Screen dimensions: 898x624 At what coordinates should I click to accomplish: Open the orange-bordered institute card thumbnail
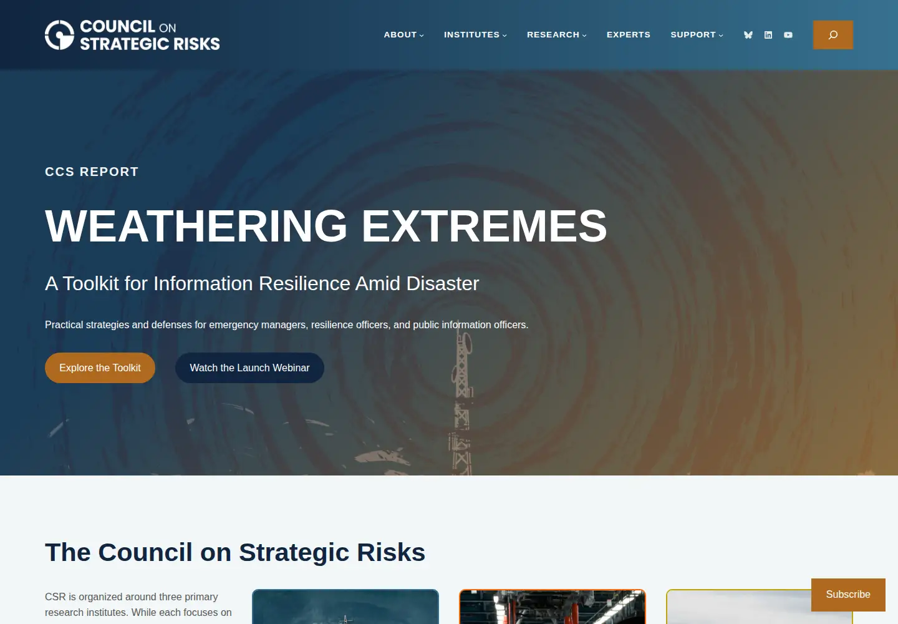[x=553, y=607]
